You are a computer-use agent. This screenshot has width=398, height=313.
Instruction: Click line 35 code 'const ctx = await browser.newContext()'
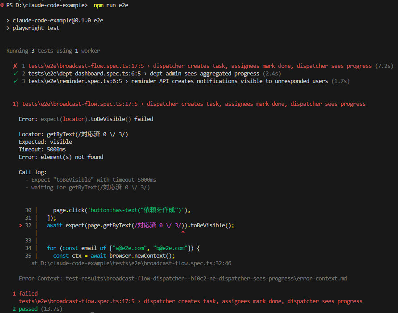tap(114, 256)
